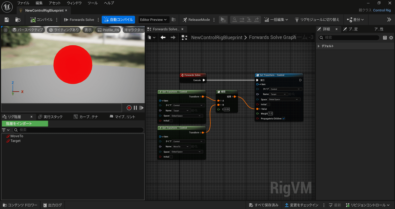Open the アセット menu
Viewport: 395px width, 209px height.
[x=55, y=3]
